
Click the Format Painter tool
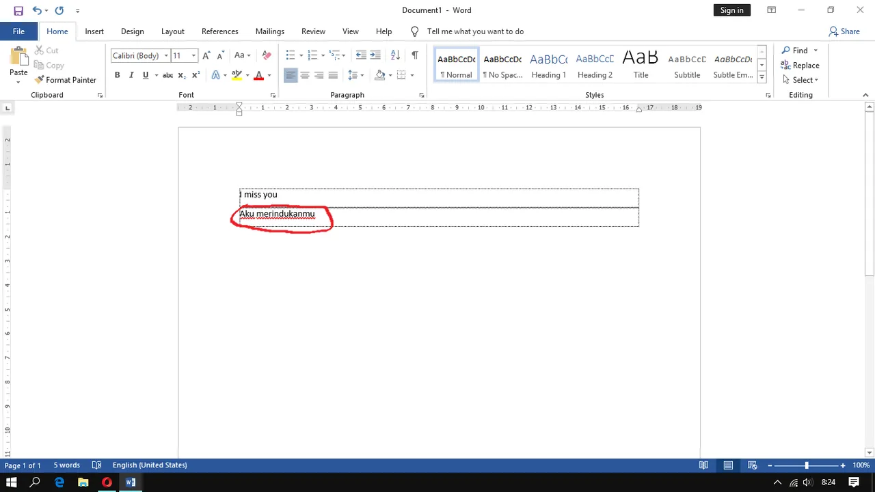pyautogui.click(x=66, y=80)
